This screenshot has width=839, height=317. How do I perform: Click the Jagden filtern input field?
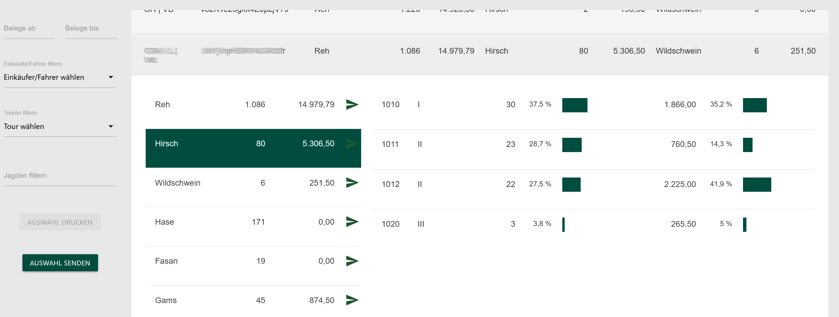pos(60,176)
